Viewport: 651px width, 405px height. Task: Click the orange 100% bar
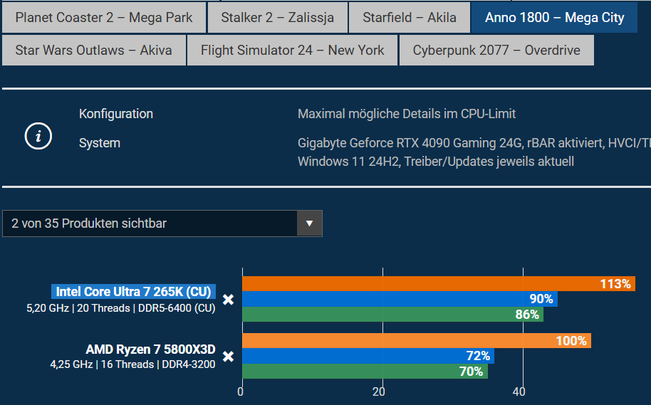tap(417, 341)
